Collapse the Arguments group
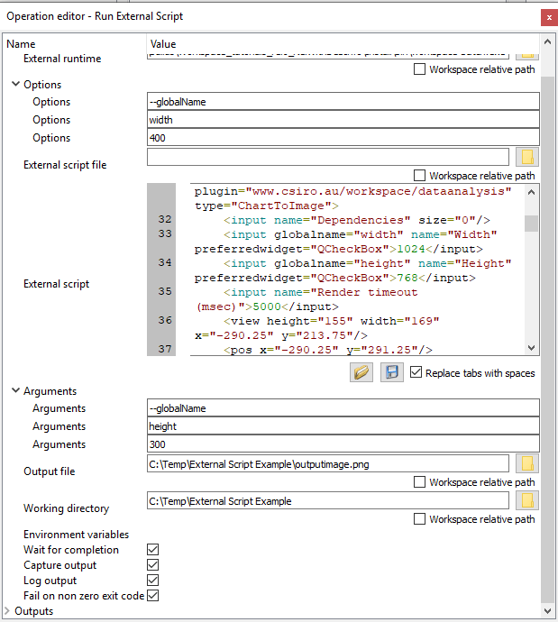Screen dimensions: 558x622 coord(15,390)
